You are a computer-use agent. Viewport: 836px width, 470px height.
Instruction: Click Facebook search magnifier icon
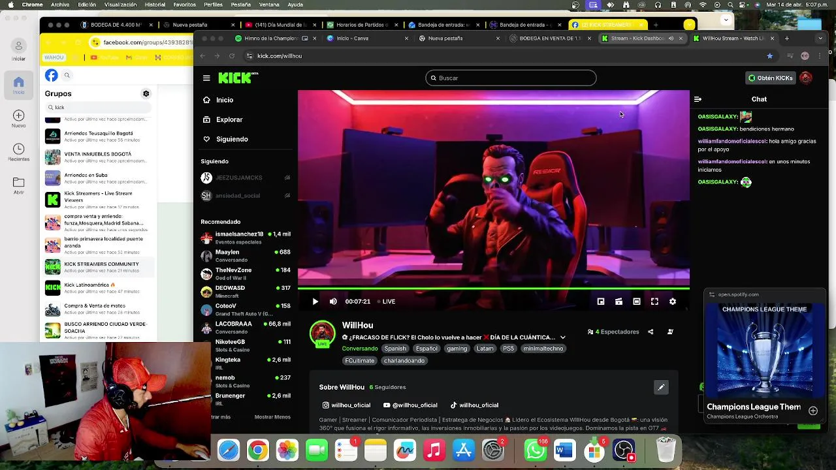(67, 76)
